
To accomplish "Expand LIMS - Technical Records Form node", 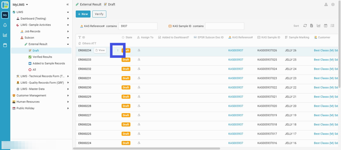I will point(68,76).
